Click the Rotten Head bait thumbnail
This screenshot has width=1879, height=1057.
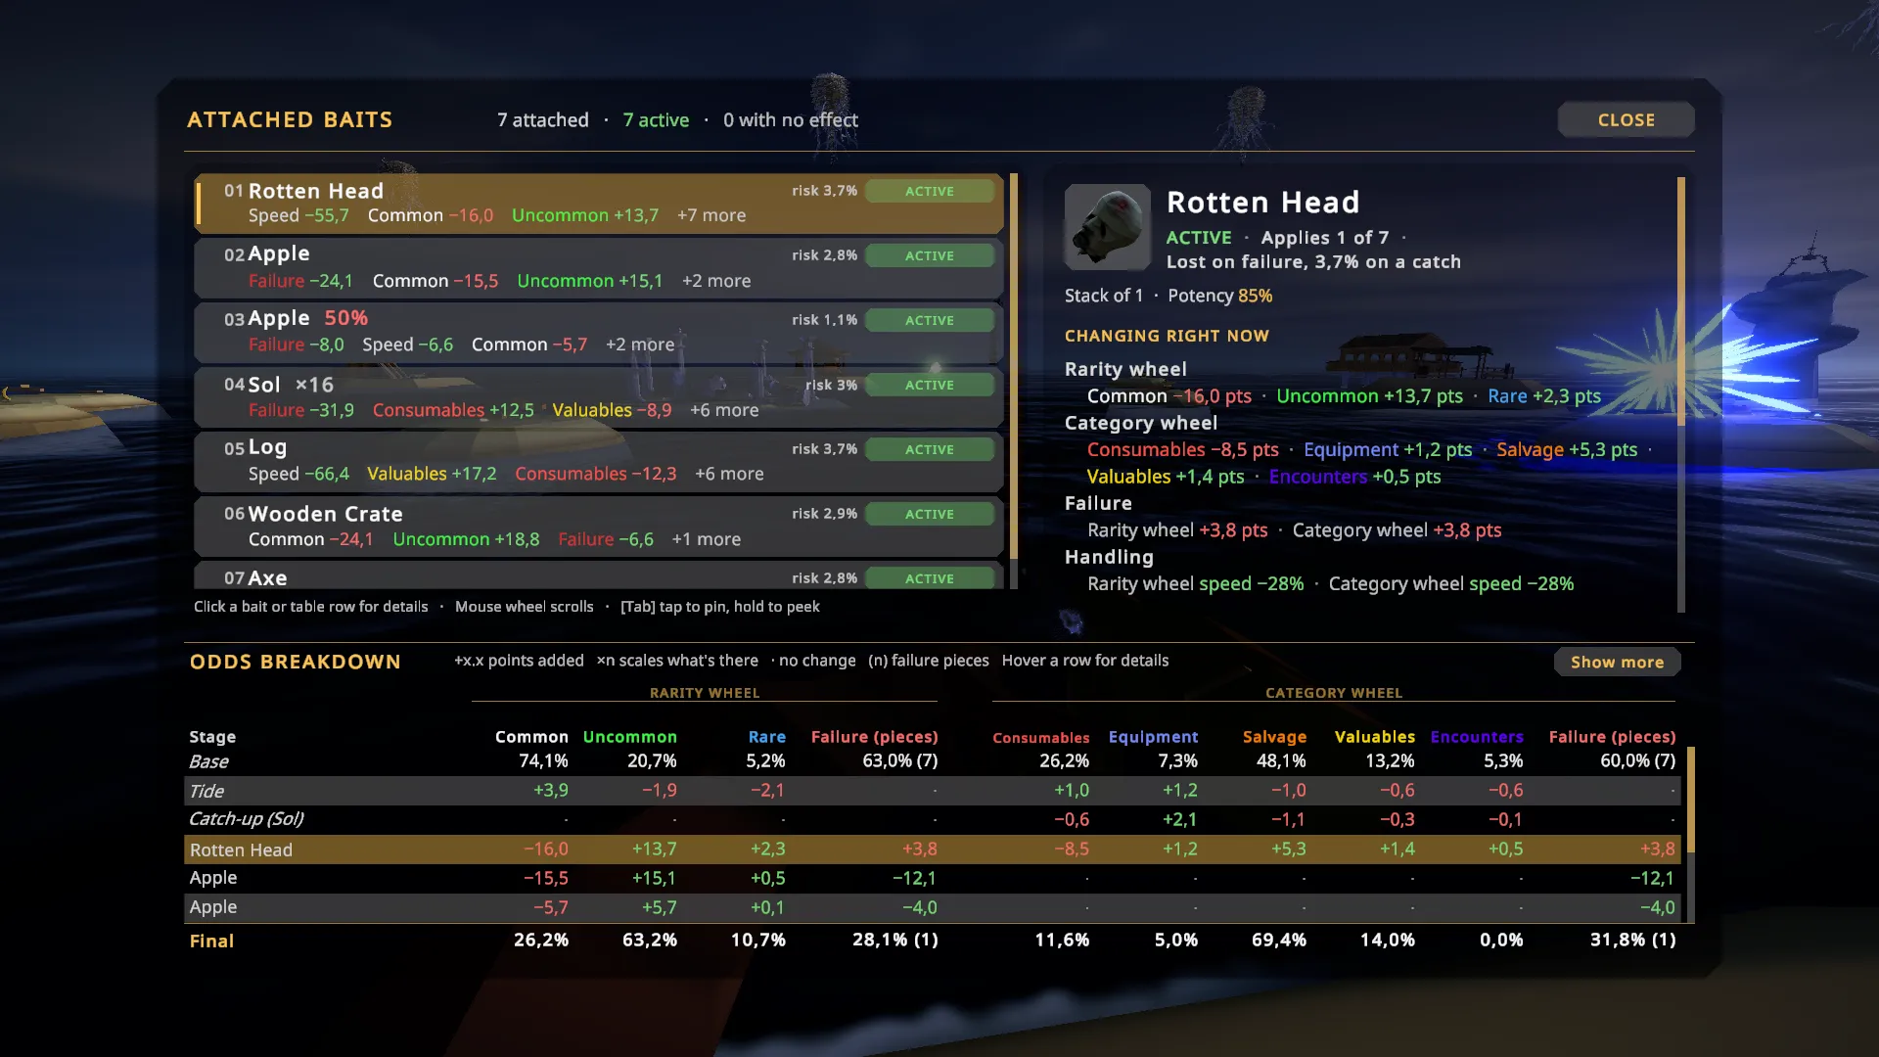(1108, 227)
